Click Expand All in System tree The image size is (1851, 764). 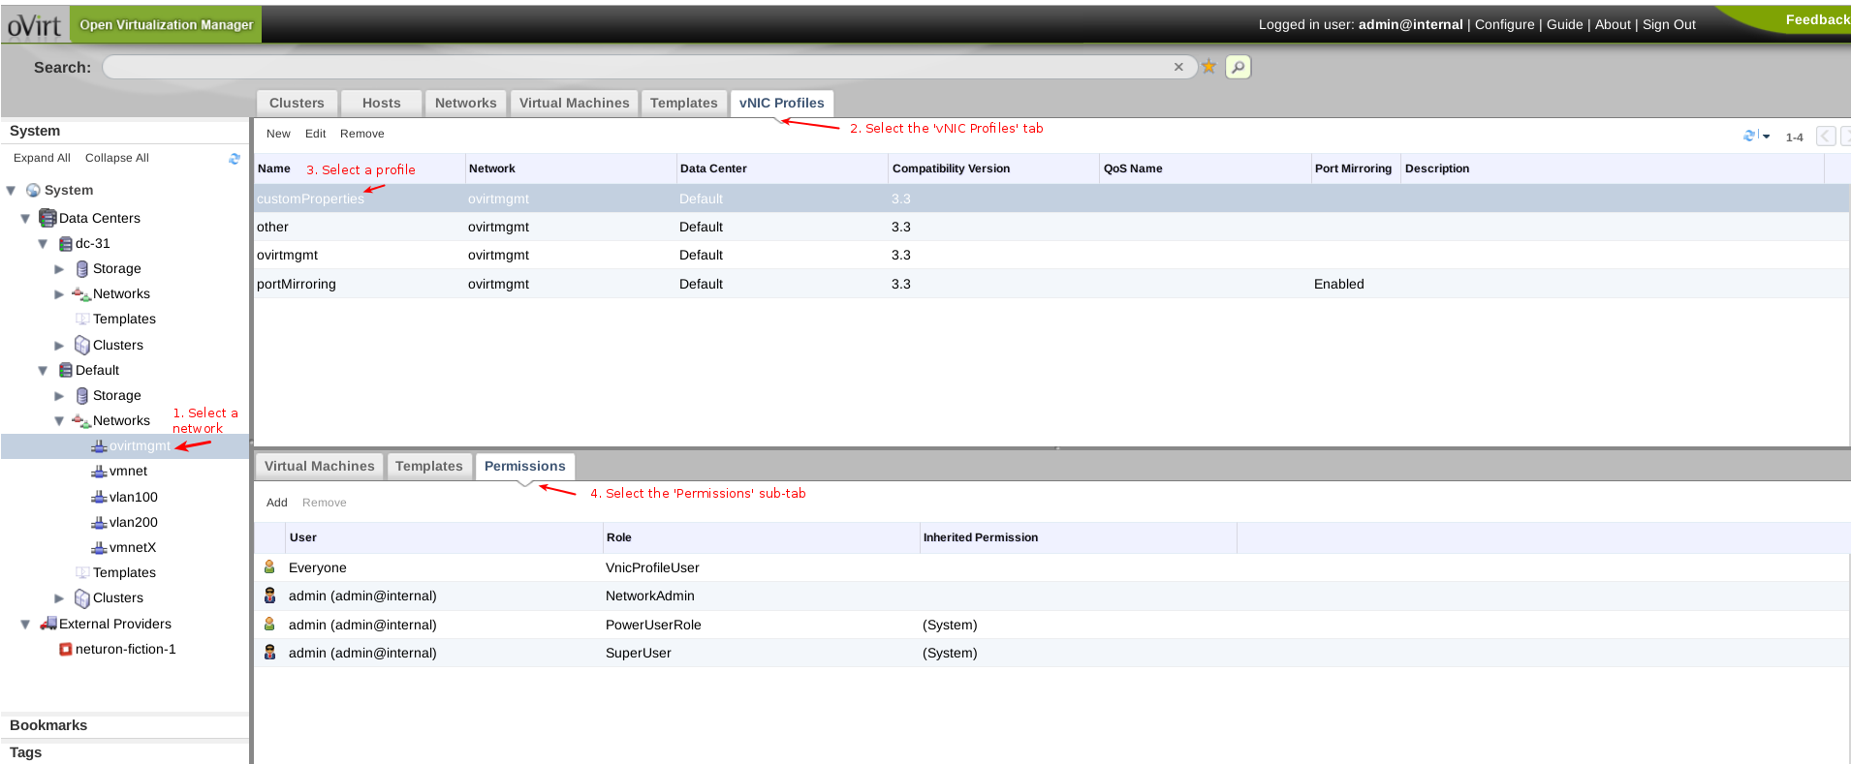click(42, 158)
